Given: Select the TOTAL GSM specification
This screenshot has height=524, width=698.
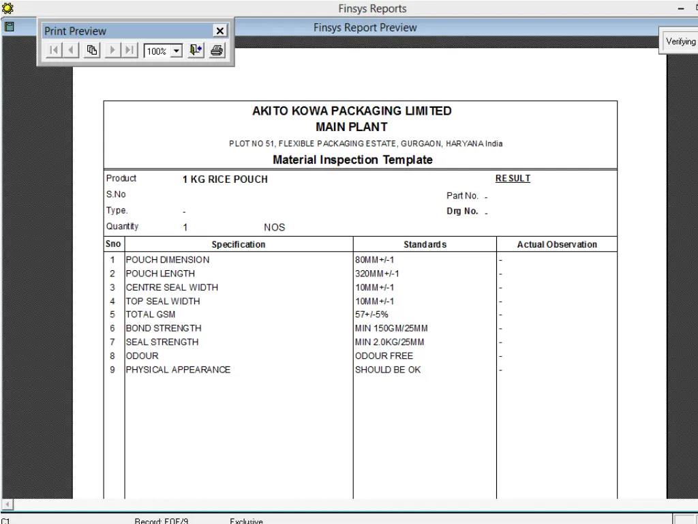Looking at the screenshot, I should coord(151,315).
